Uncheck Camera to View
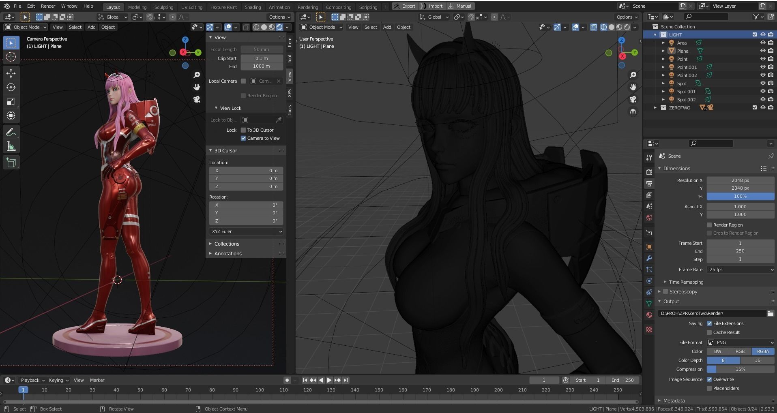The width and height of the screenshot is (777, 413). click(x=243, y=138)
